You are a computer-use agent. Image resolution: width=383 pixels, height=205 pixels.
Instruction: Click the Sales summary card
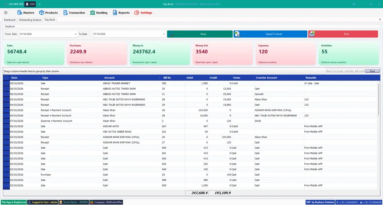point(34,54)
